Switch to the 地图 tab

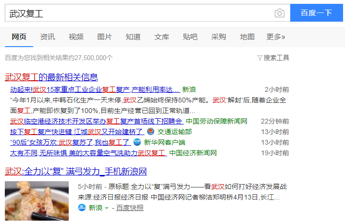[247, 37]
